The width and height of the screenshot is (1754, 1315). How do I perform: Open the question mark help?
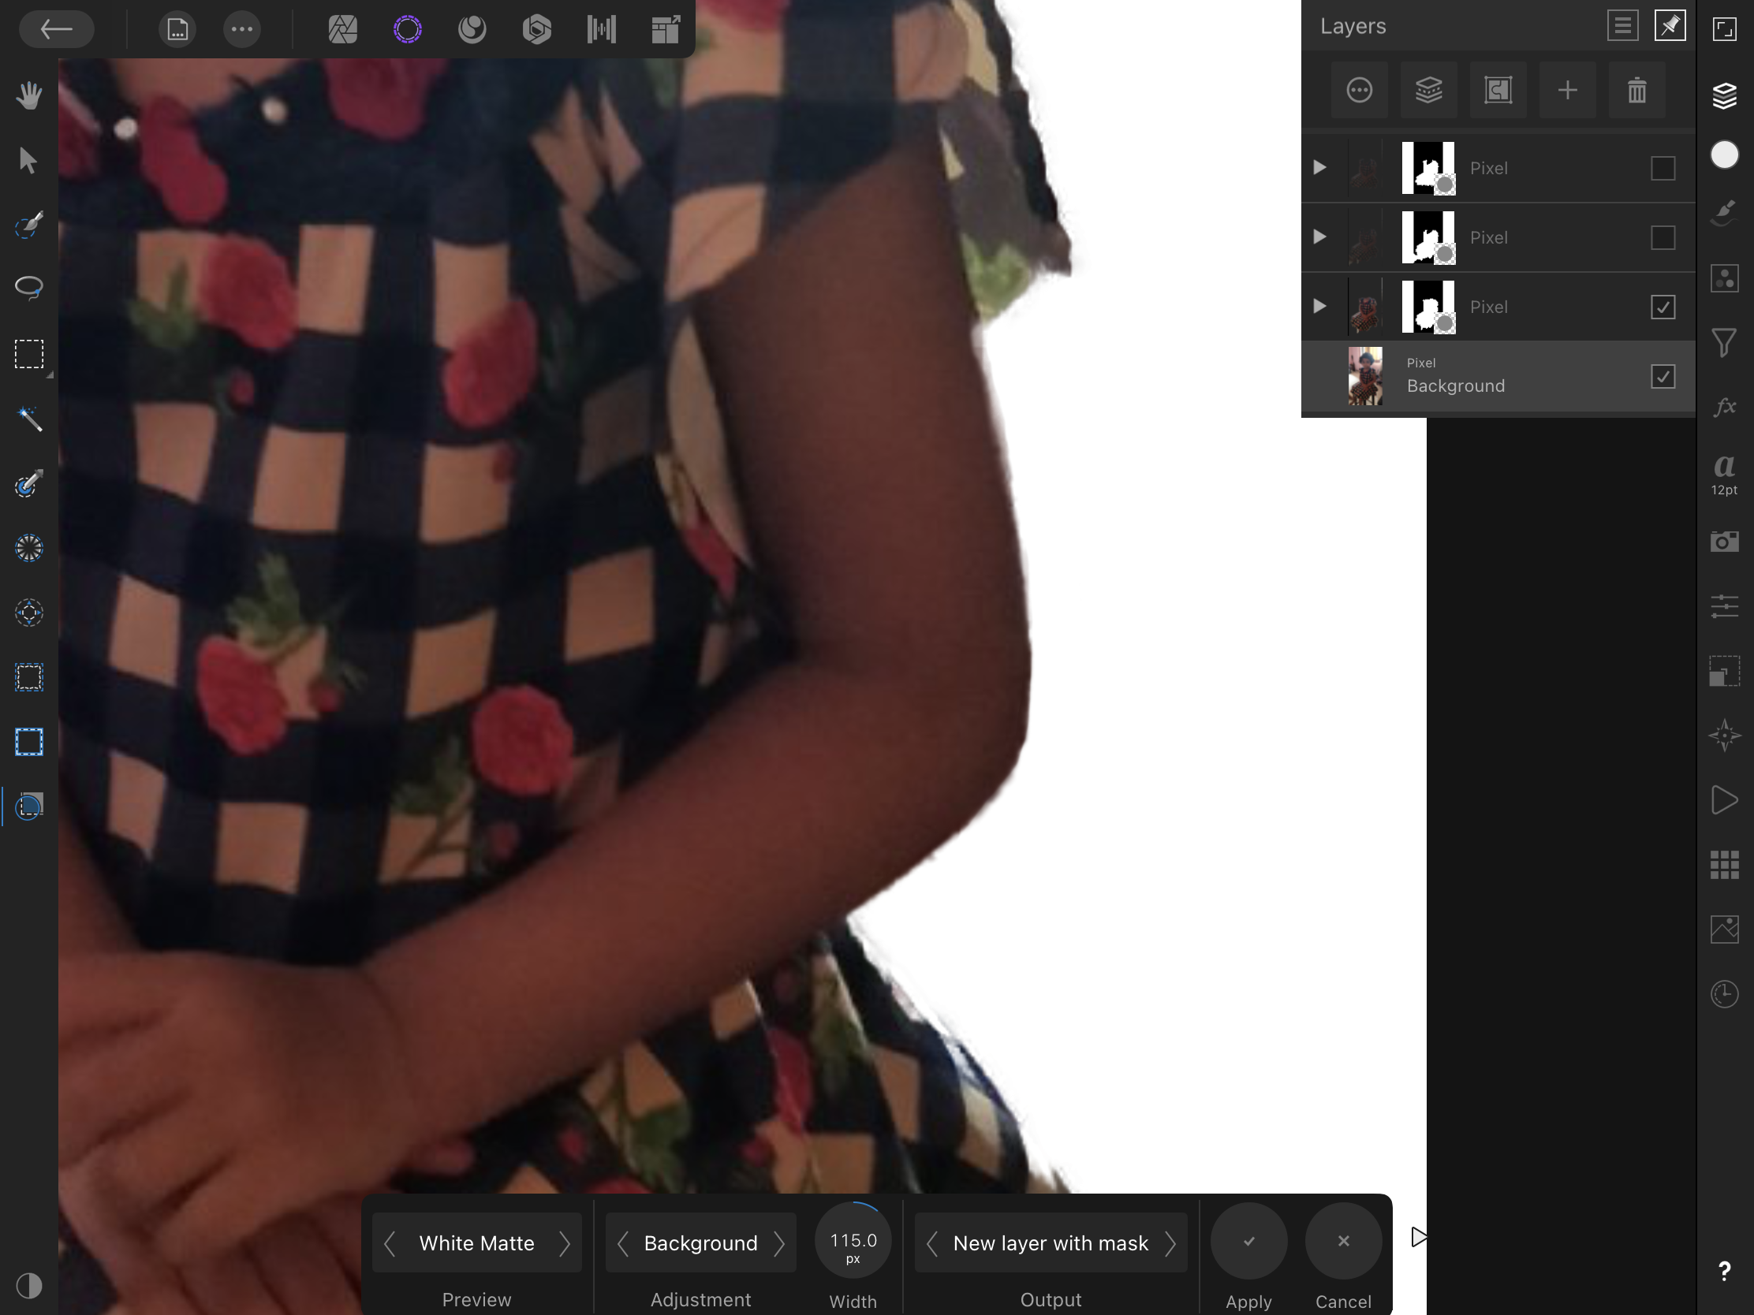click(1725, 1272)
